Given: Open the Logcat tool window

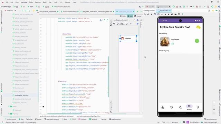Looking at the screenshot, I should point(38,119).
